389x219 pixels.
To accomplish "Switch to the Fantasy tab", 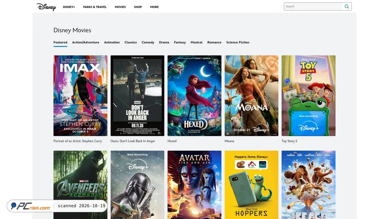I will 180,42.
